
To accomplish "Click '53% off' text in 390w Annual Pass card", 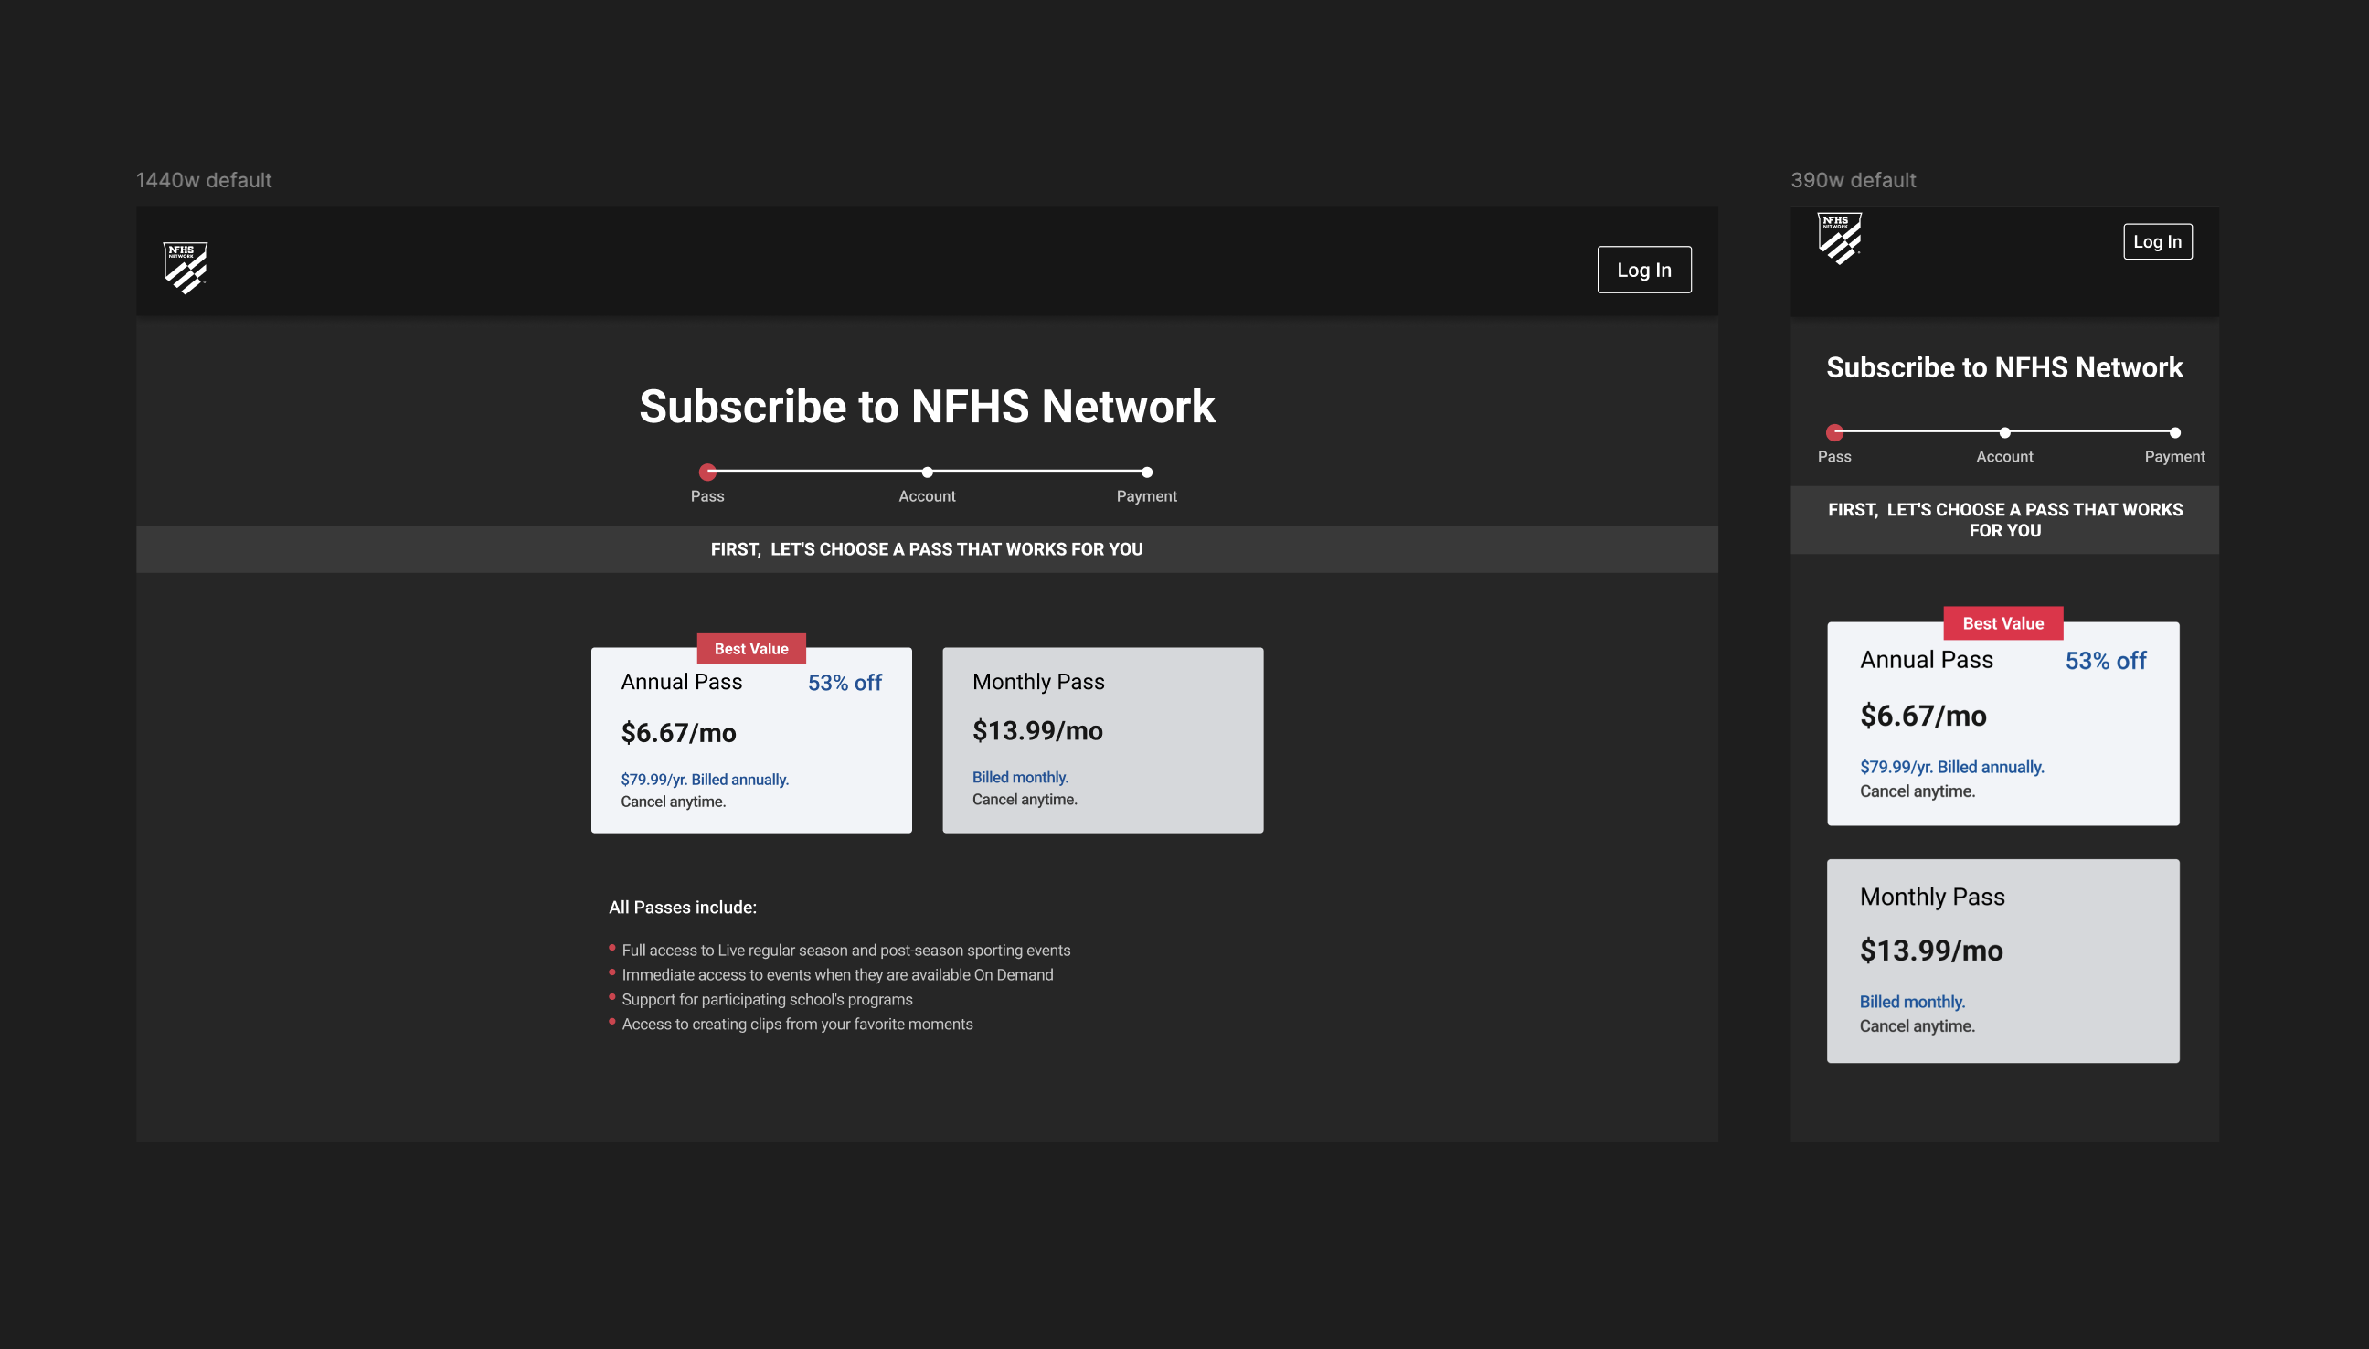I will 2106,661.
